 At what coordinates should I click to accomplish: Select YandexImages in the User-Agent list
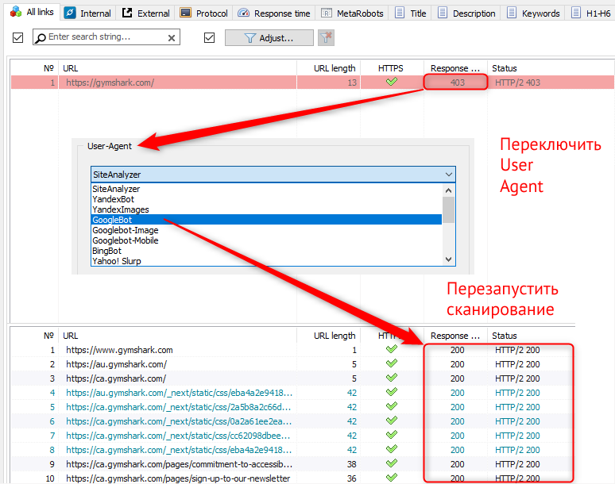[x=266, y=209]
